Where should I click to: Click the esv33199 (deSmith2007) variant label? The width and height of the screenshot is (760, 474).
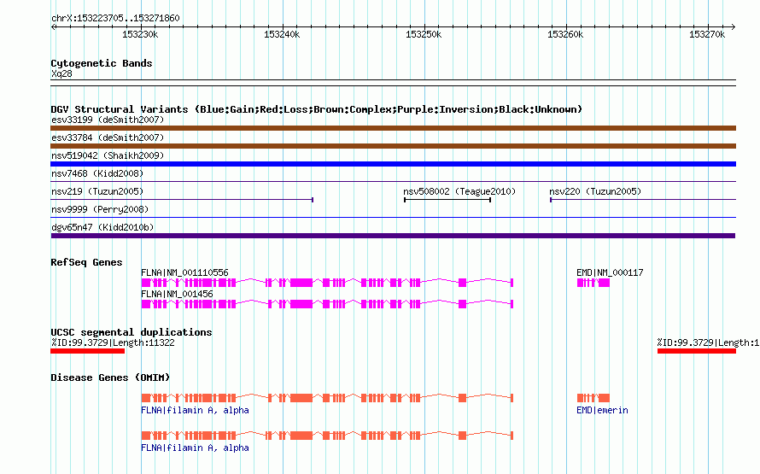coord(108,120)
